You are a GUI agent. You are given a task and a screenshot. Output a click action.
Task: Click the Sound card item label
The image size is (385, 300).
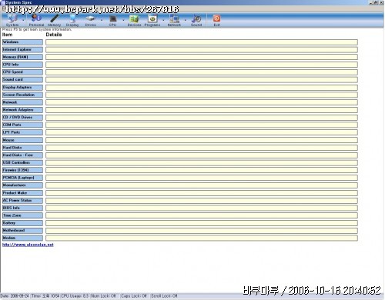pos(22,79)
